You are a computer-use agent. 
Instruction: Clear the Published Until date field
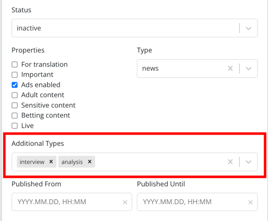point(250,202)
